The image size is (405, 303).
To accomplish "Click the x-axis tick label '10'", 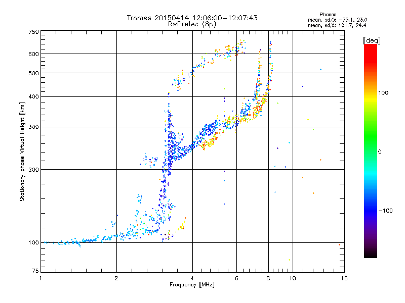I will pyautogui.click(x=293, y=278).
